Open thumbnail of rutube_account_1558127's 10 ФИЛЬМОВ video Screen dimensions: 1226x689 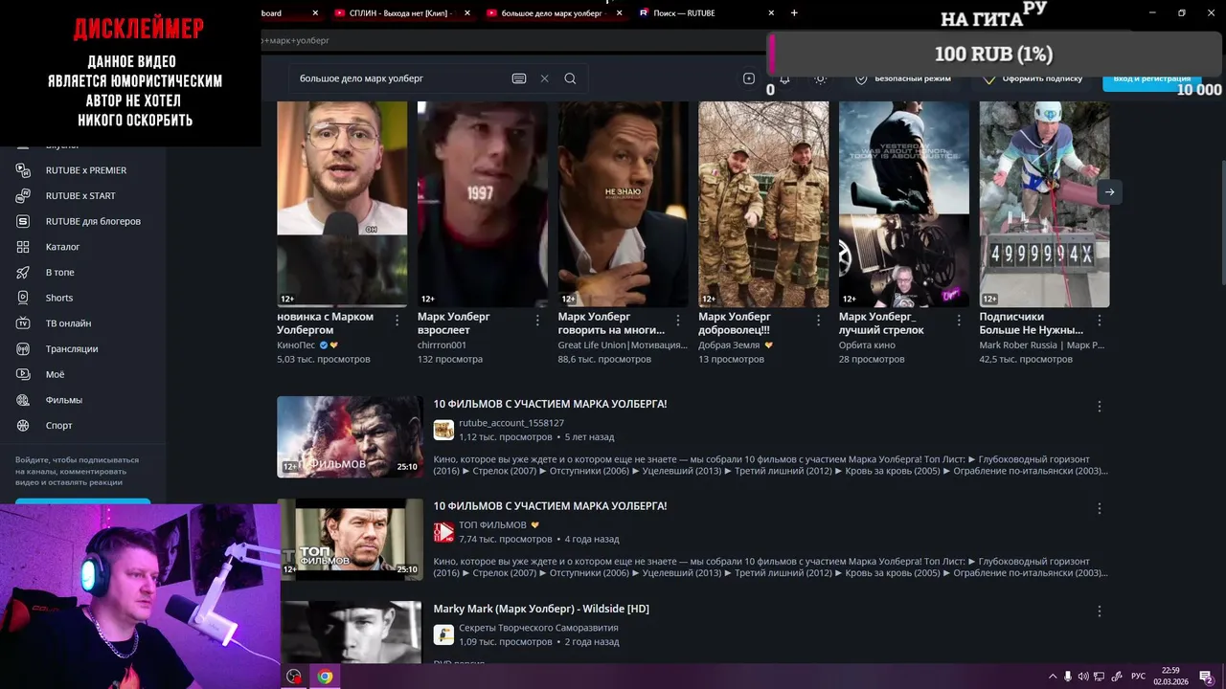click(350, 436)
